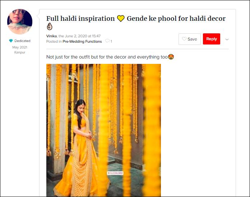Click the heart-eyes emoji after post text
Viewport: 250px width, 197px height.
pos(171,57)
